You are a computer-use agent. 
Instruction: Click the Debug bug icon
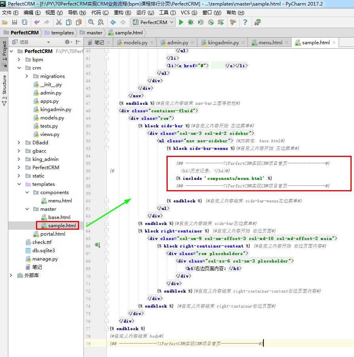[191, 22]
